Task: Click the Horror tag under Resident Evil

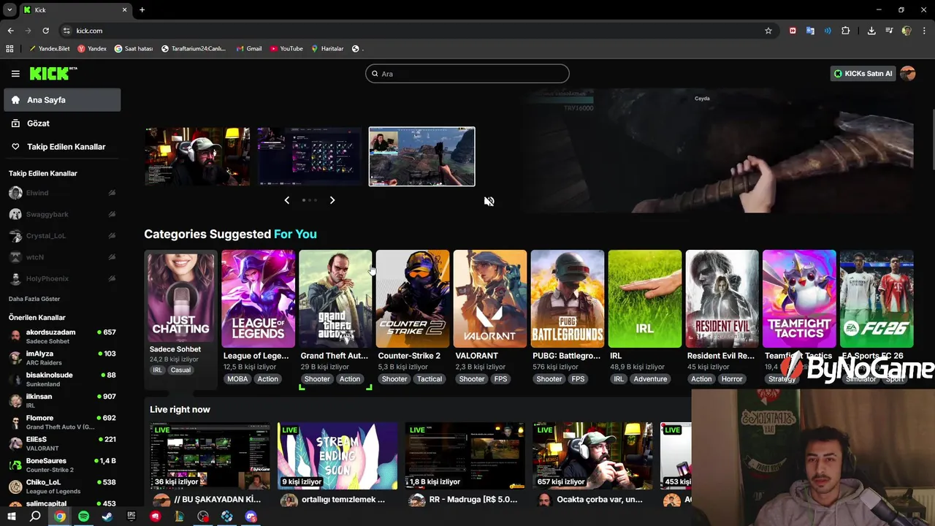Action: coord(732,379)
